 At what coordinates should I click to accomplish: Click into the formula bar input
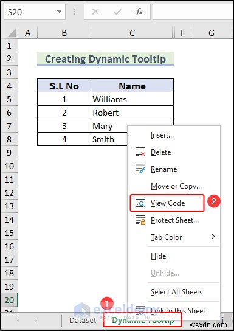[193, 12]
